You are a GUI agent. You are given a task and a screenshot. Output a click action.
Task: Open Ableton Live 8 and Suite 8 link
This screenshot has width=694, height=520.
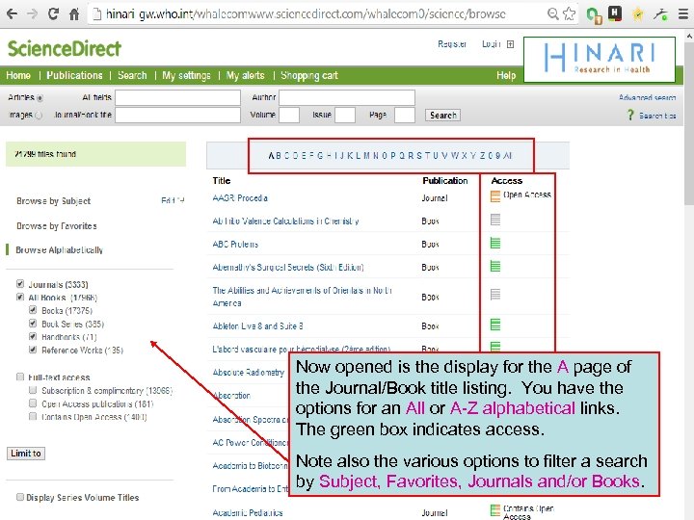(257, 326)
